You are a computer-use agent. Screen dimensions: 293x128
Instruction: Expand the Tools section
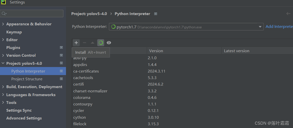point(3,102)
